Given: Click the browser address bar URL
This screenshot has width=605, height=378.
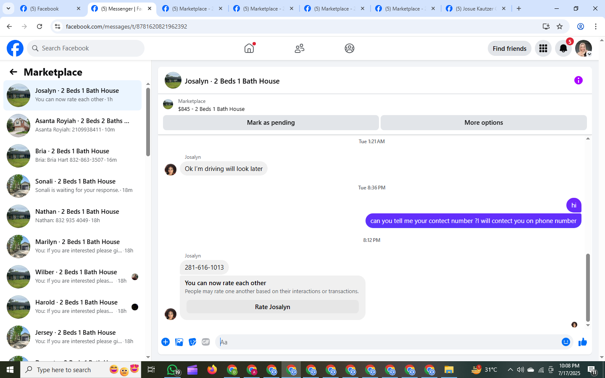Looking at the screenshot, I should coord(126,26).
